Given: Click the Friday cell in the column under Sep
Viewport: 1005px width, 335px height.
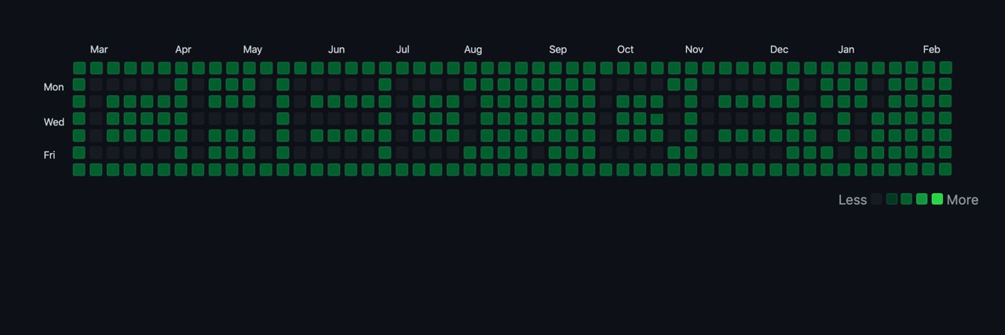Looking at the screenshot, I should point(554,152).
